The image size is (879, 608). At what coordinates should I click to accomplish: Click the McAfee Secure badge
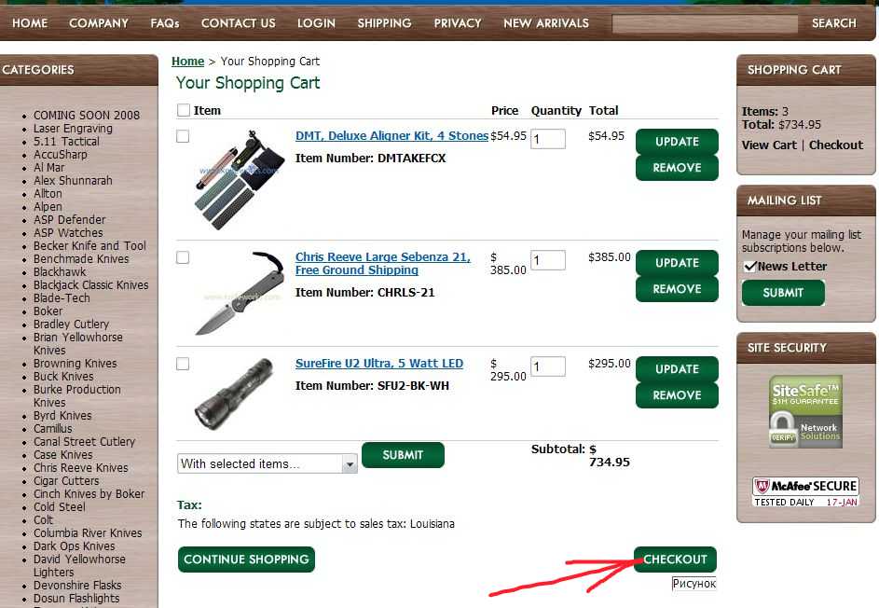(805, 491)
